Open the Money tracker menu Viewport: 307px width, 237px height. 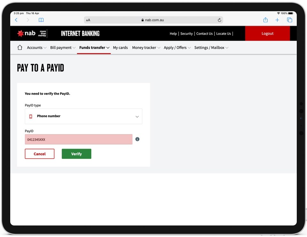click(146, 48)
